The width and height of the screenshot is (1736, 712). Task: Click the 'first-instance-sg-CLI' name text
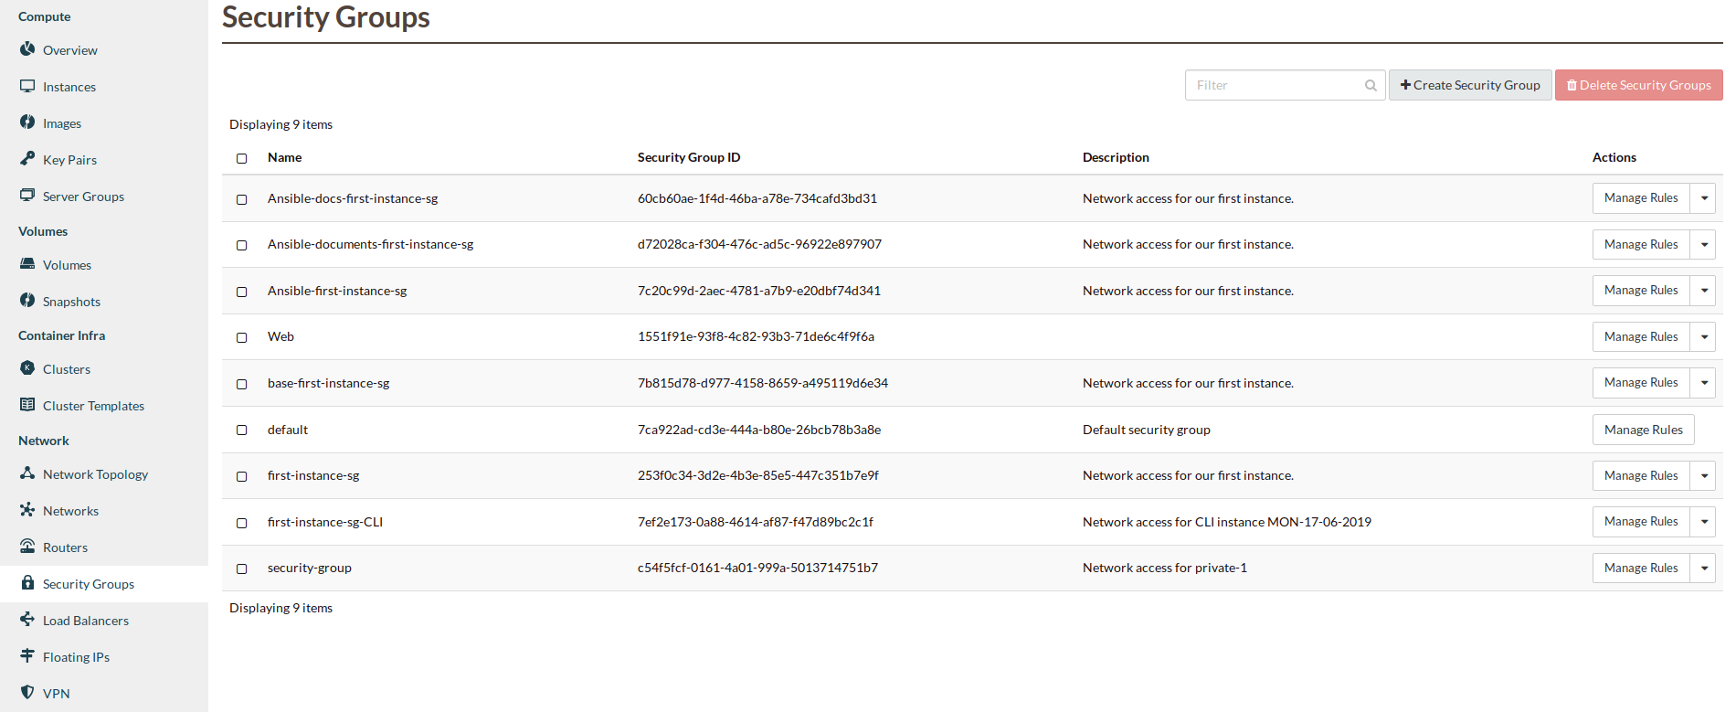click(x=325, y=522)
